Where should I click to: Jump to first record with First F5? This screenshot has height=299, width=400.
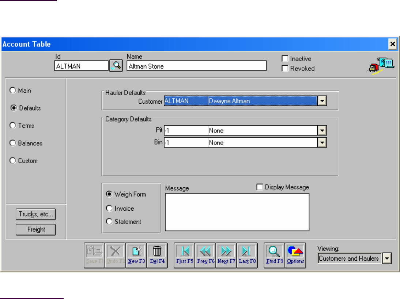(x=184, y=255)
